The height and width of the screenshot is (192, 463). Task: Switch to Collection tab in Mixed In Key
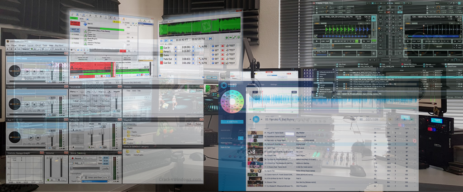(251, 84)
